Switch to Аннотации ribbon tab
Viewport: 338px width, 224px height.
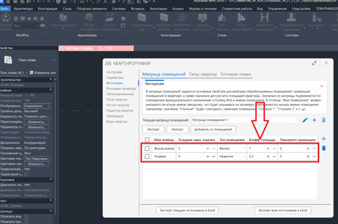pos(158,9)
